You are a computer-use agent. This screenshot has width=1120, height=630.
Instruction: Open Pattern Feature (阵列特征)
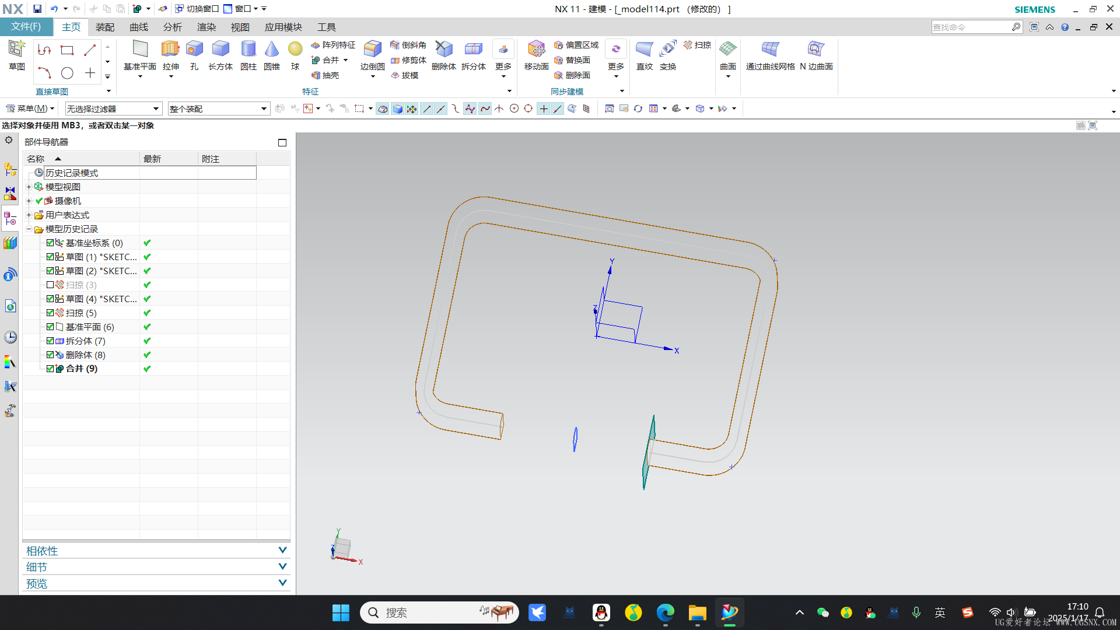coord(332,45)
